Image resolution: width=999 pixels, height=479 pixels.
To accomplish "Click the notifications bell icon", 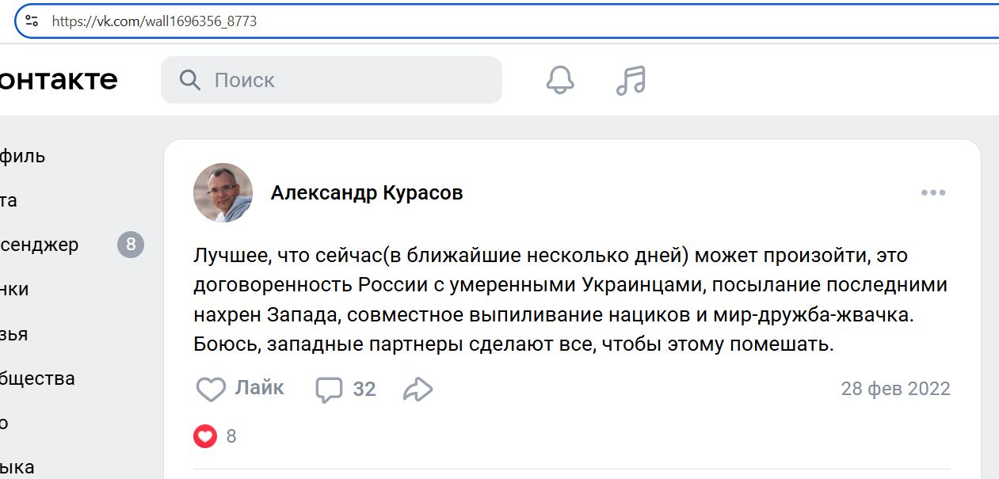I will [560, 80].
